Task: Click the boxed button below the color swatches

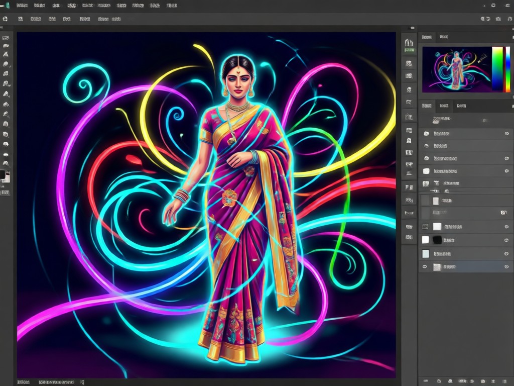Action: 5,192
